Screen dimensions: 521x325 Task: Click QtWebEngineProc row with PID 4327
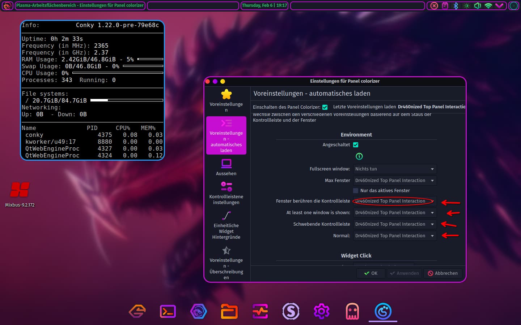point(92,149)
